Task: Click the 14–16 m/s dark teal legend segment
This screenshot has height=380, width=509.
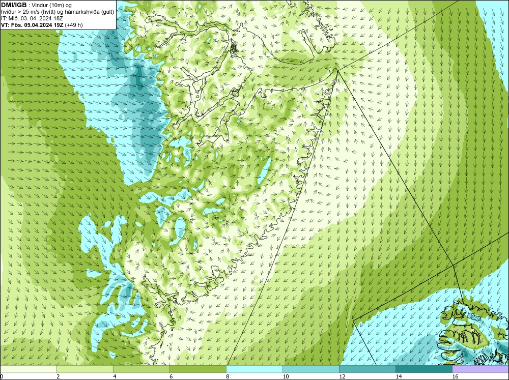Action: (424, 369)
